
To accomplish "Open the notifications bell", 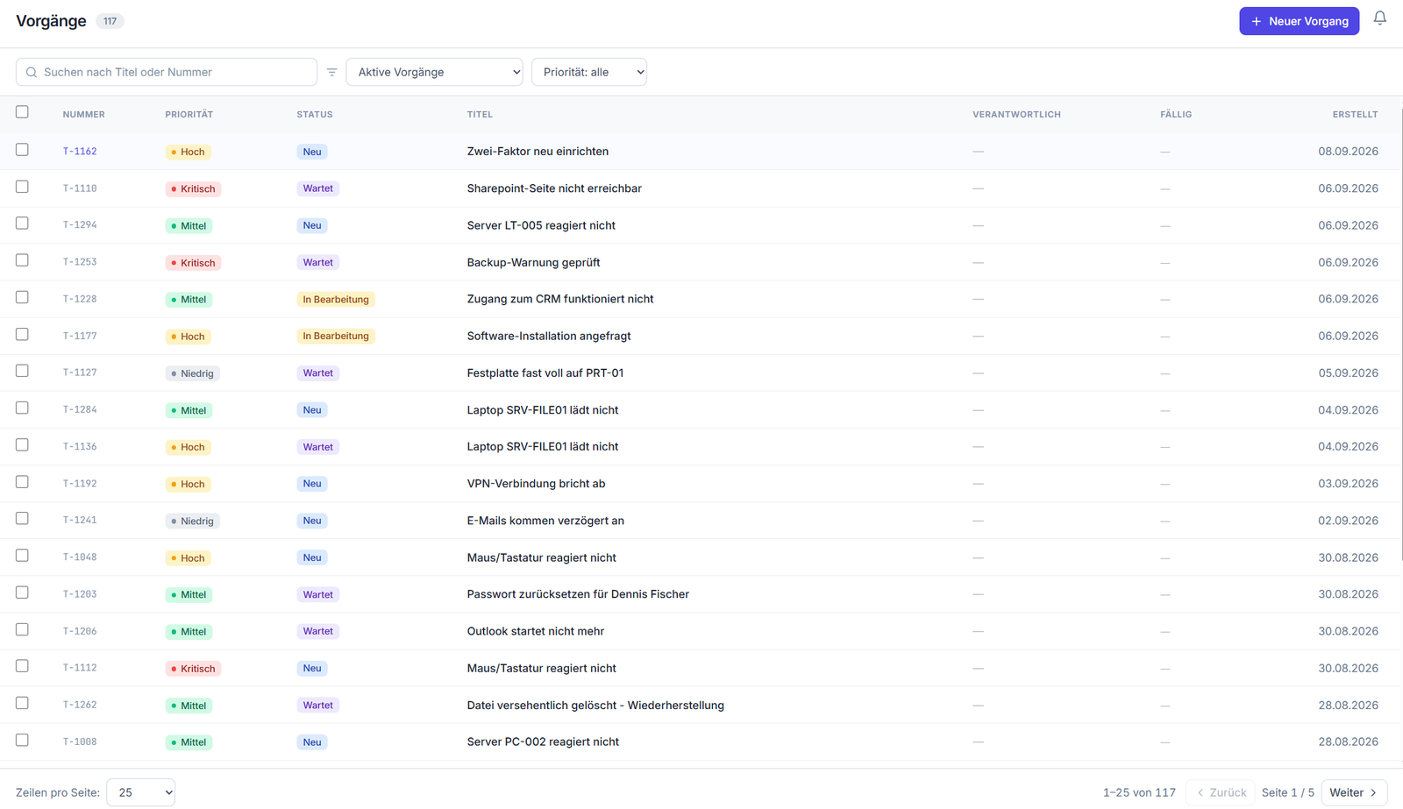I will pos(1379,18).
